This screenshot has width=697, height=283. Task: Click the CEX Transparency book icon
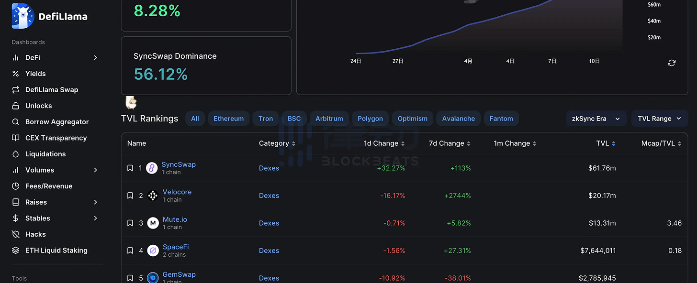[16, 138]
